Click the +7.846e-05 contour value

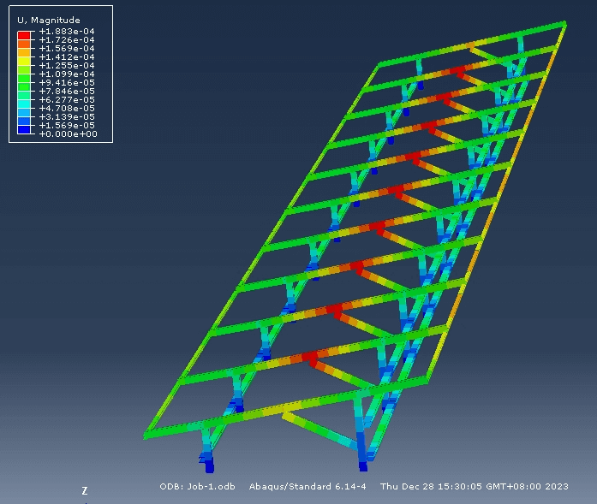pyautogui.click(x=67, y=92)
